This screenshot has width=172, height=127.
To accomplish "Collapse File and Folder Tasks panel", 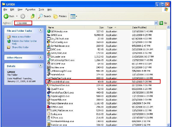I will pyautogui.click(x=41, y=30).
